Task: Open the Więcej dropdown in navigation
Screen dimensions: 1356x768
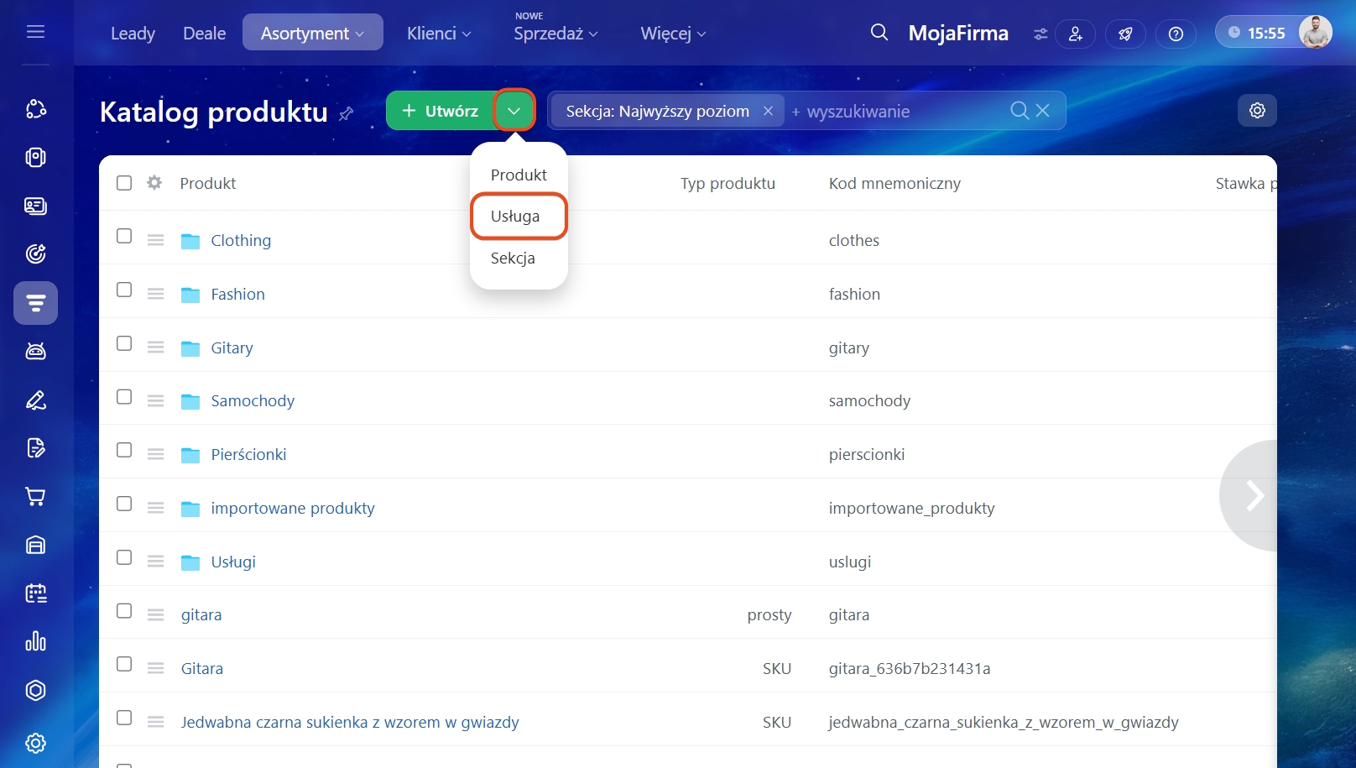Action: click(673, 34)
